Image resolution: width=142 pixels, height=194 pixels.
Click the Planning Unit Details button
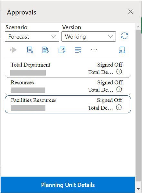coord(68,185)
